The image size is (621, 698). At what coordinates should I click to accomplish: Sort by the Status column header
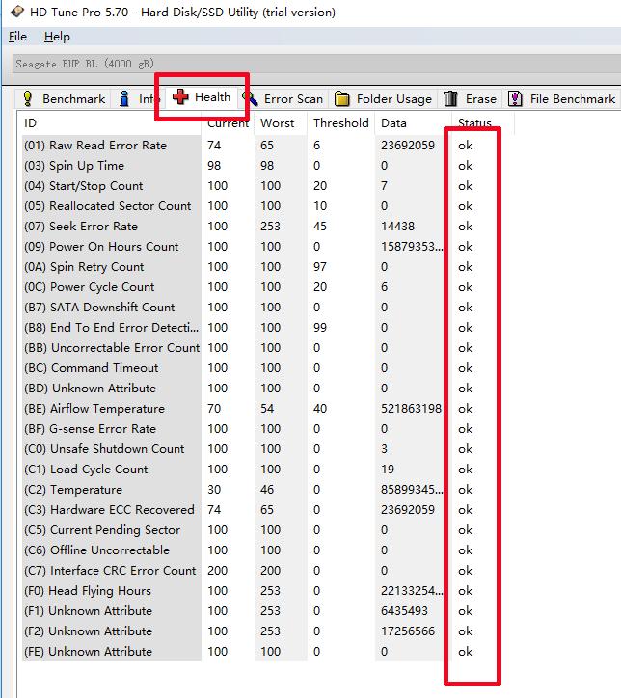click(483, 122)
